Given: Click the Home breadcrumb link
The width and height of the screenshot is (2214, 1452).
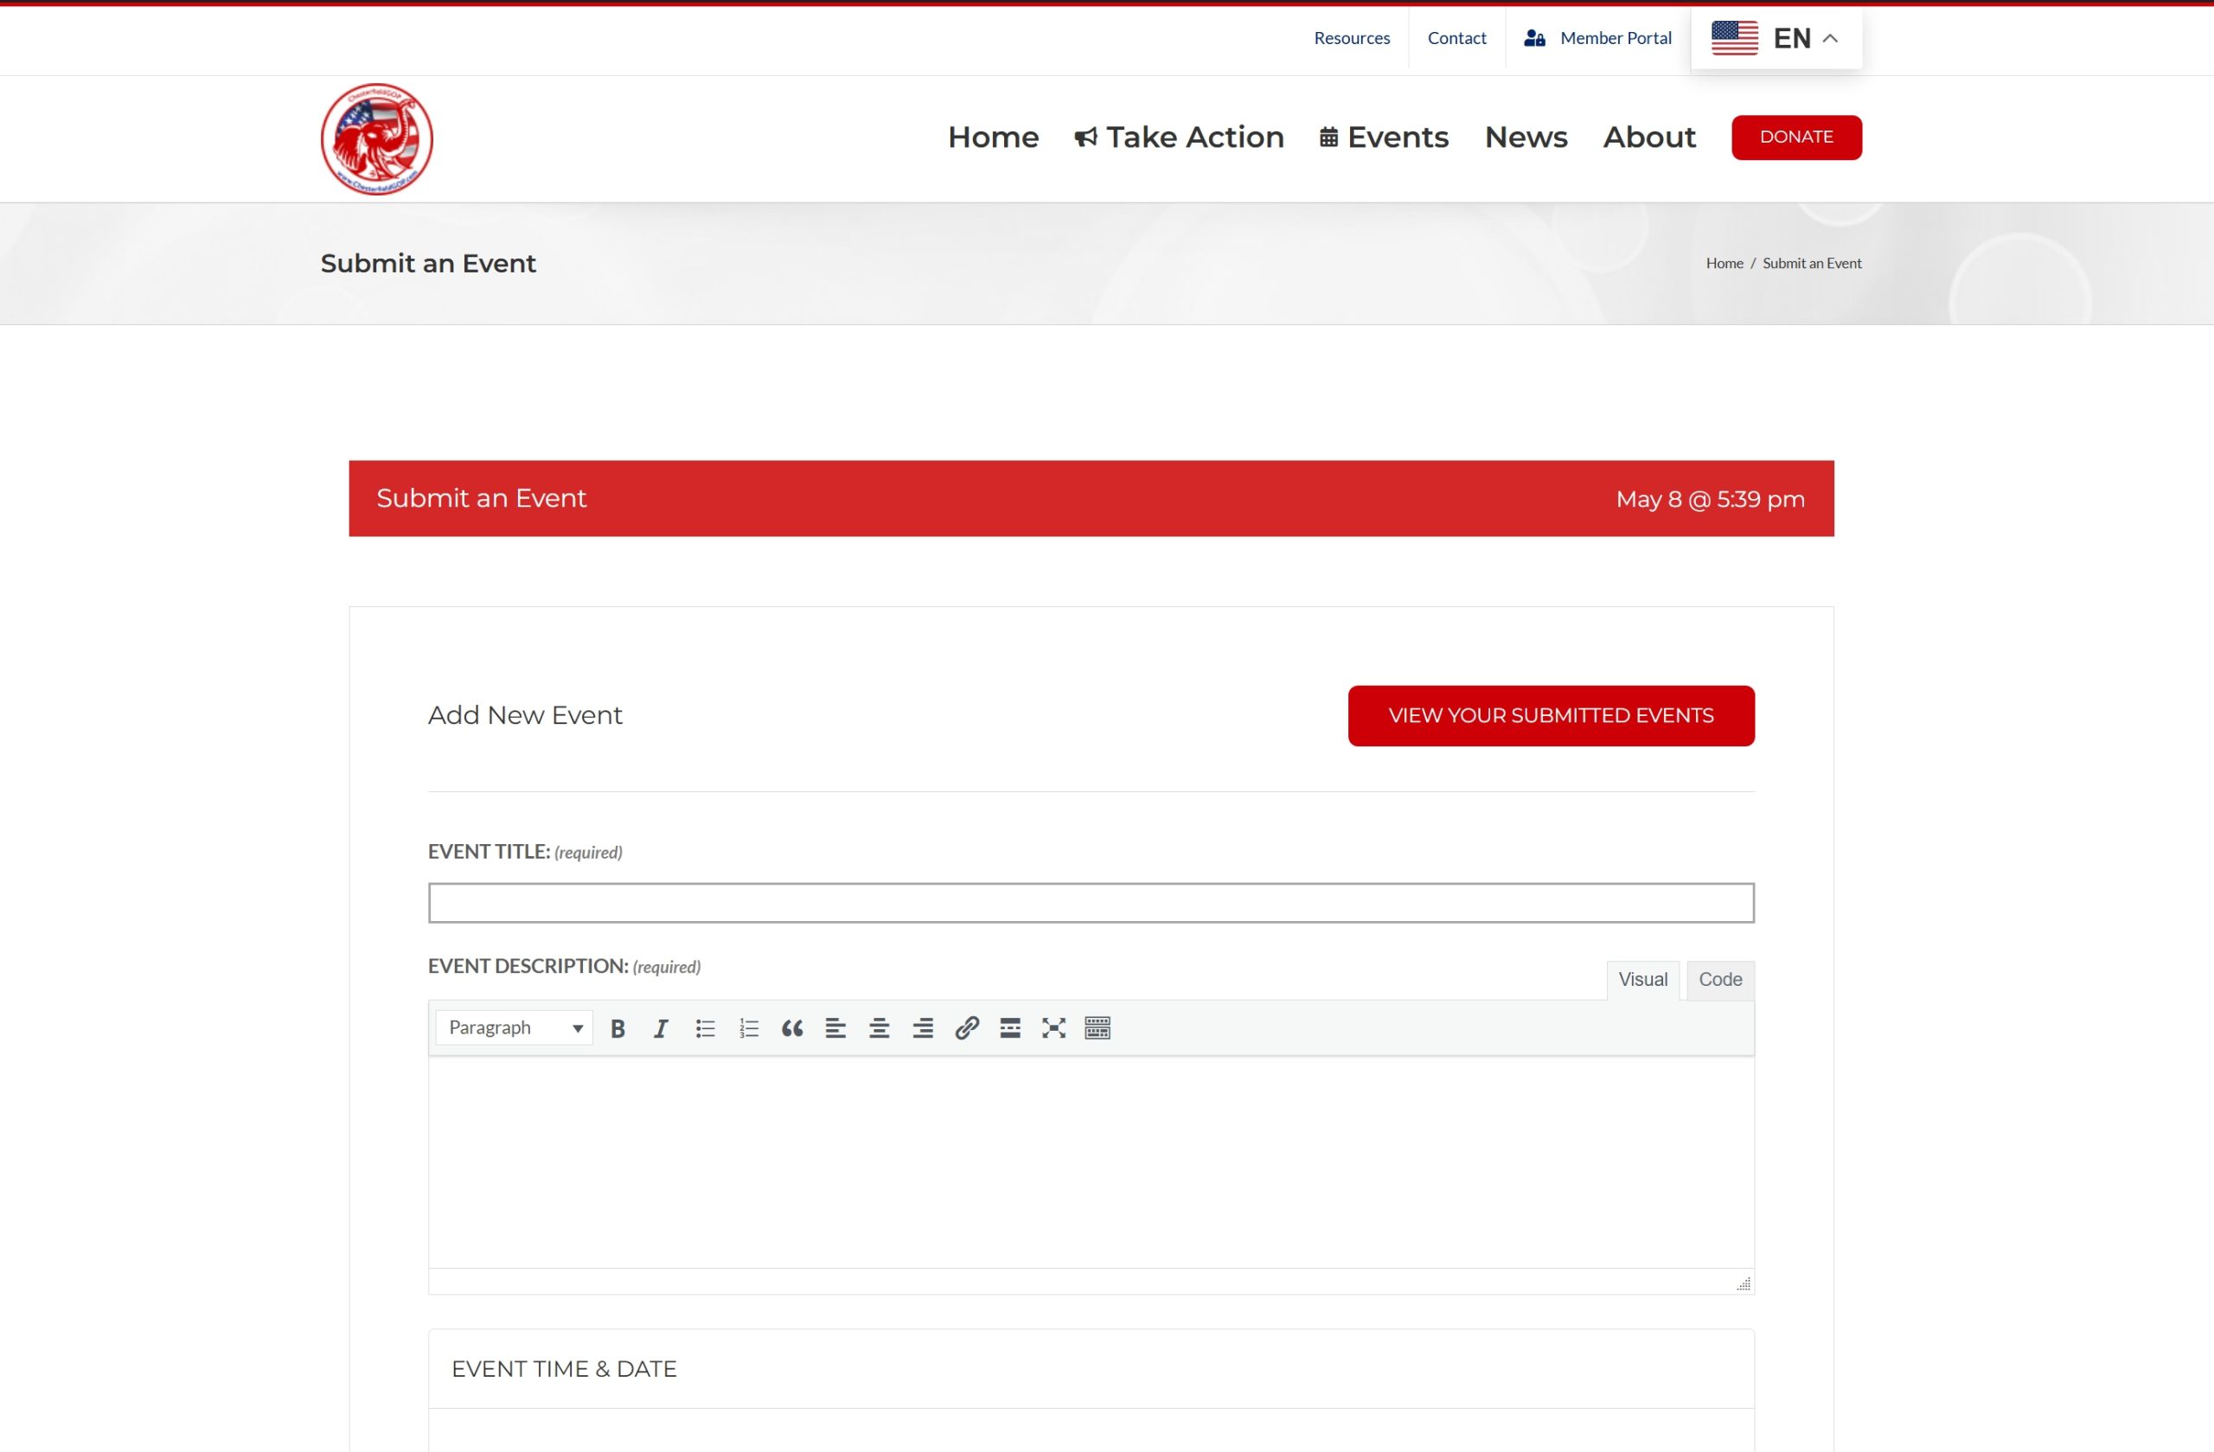Looking at the screenshot, I should [1724, 263].
